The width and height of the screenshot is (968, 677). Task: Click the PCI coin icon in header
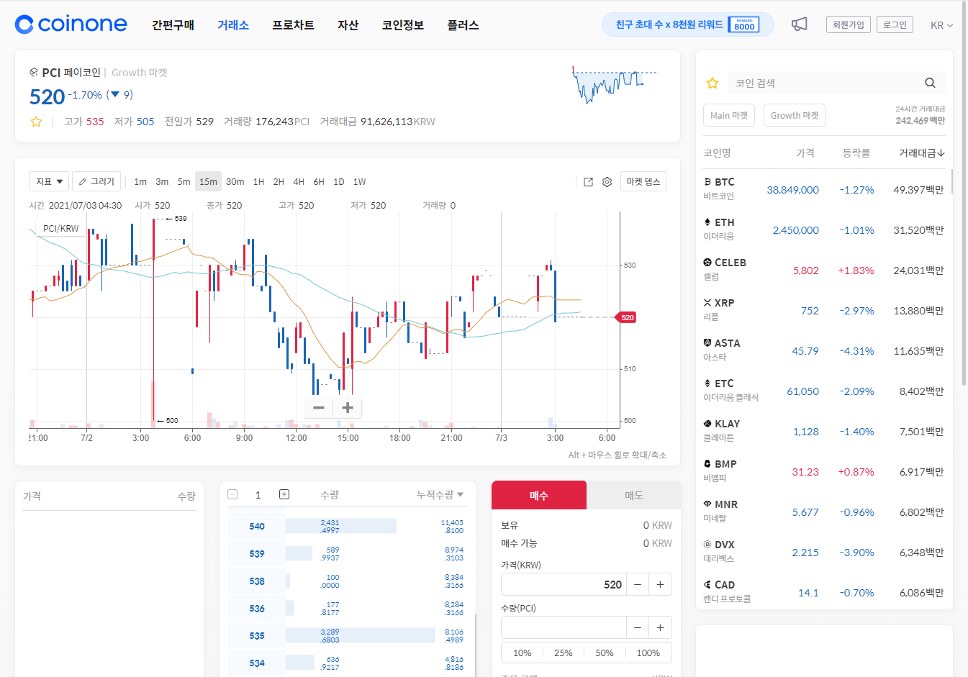click(x=34, y=73)
